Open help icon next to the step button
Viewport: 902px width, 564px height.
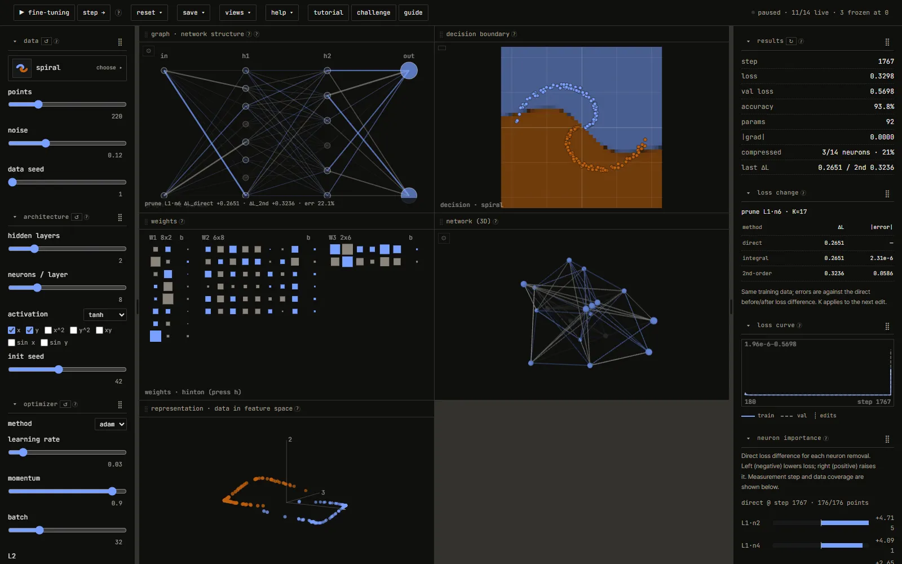click(118, 12)
